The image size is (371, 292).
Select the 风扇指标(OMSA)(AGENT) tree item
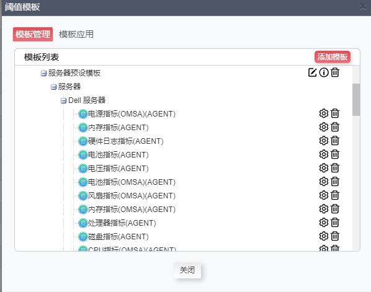point(132,196)
